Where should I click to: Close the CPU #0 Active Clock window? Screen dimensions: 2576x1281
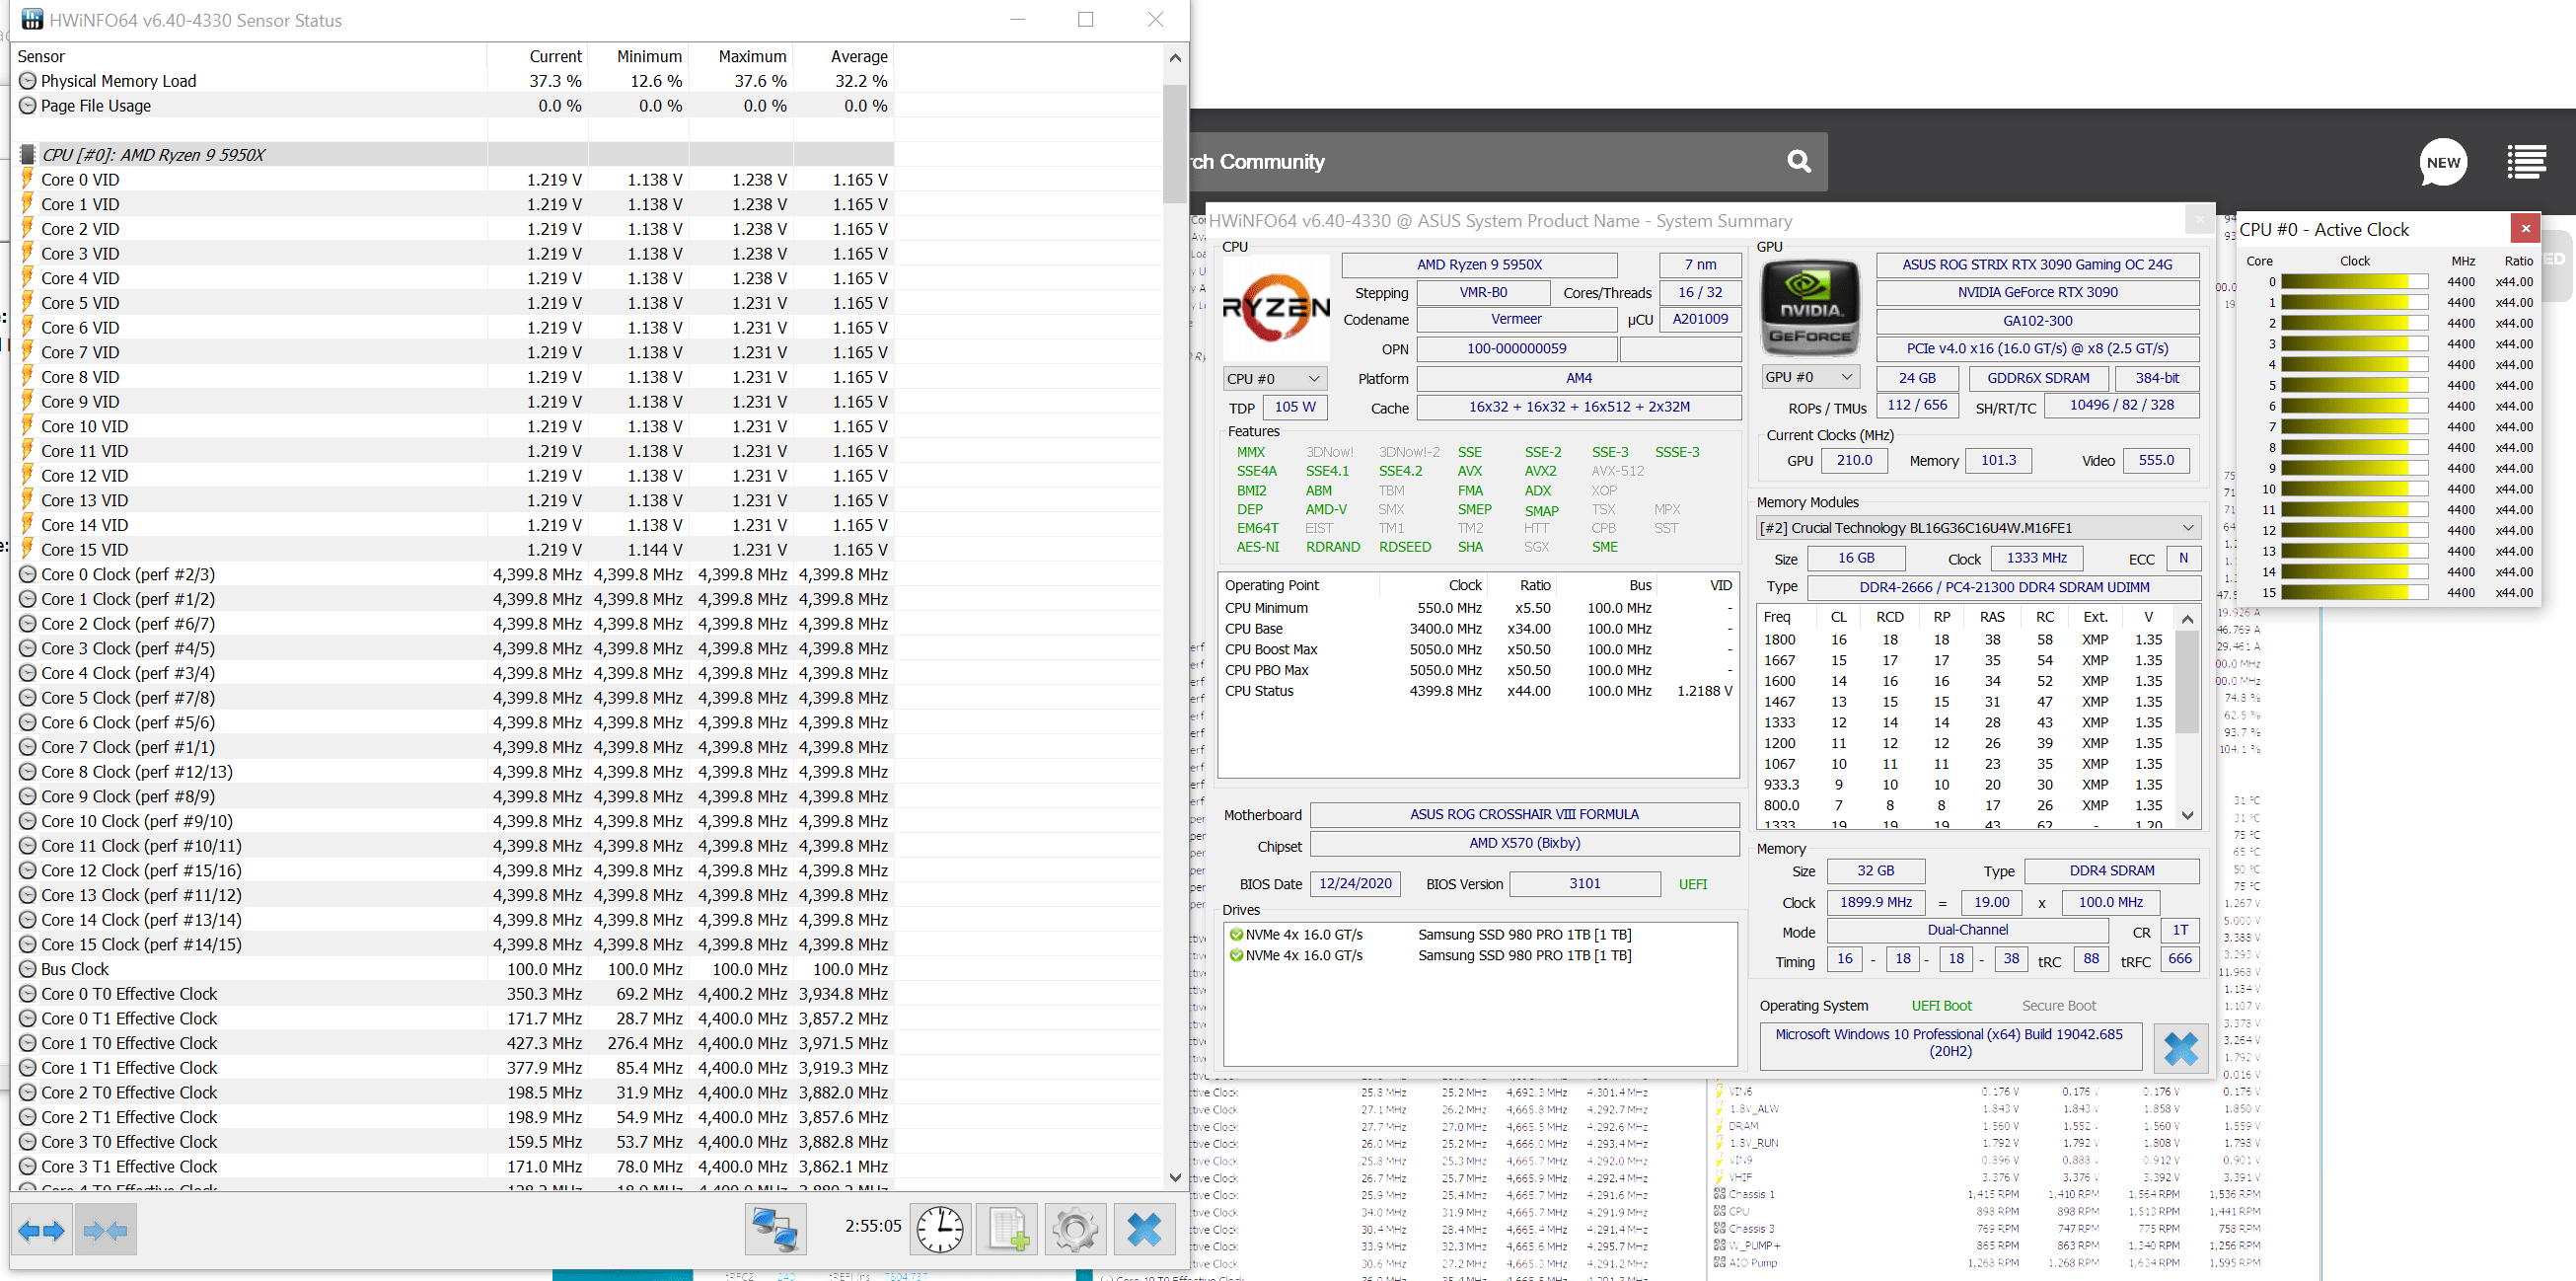(x=2525, y=229)
